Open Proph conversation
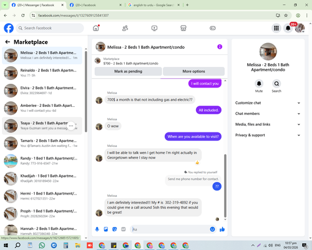Image resolution: width=312 pixels, height=250 pixels. click(x=42, y=214)
